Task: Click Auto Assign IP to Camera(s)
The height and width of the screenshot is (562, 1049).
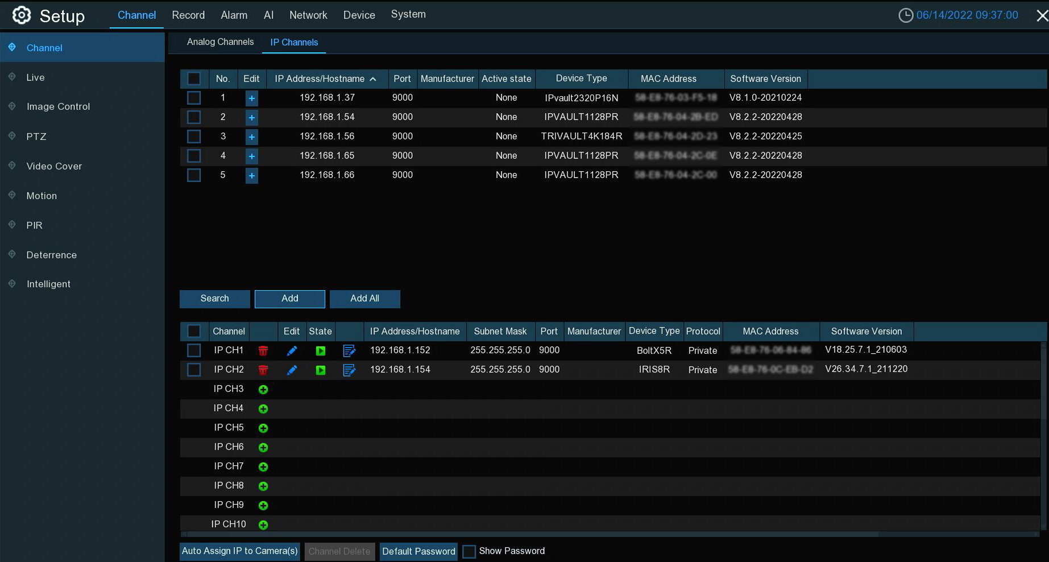Action: [x=240, y=551]
